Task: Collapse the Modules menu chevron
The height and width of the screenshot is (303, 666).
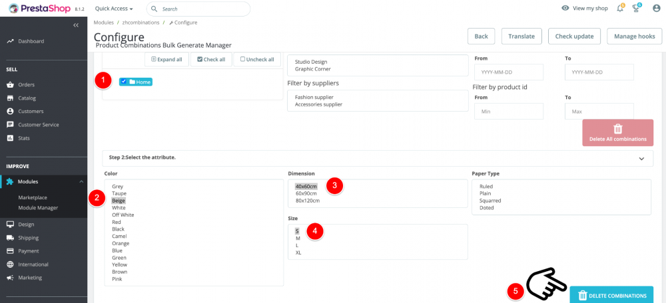Action: tap(81, 181)
